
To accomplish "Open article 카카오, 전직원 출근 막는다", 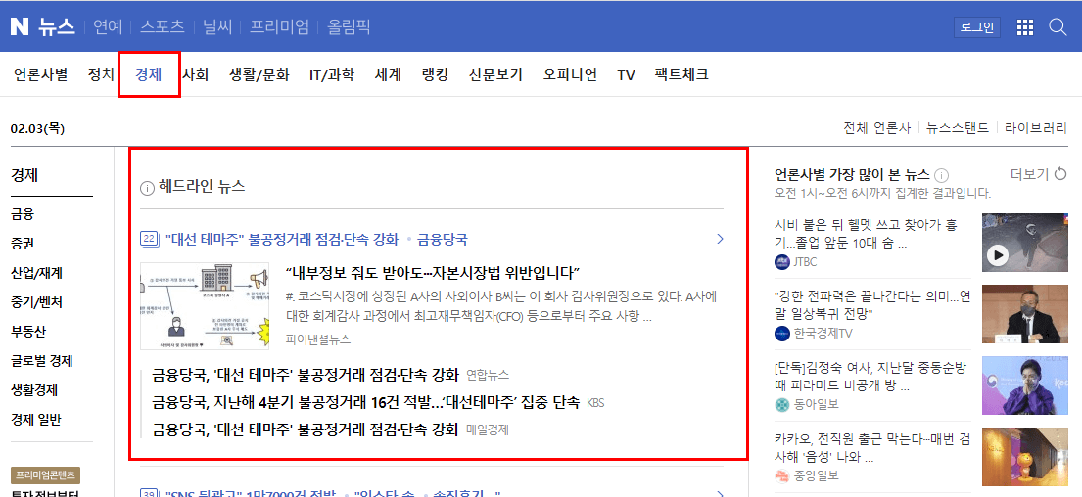I will point(872,447).
